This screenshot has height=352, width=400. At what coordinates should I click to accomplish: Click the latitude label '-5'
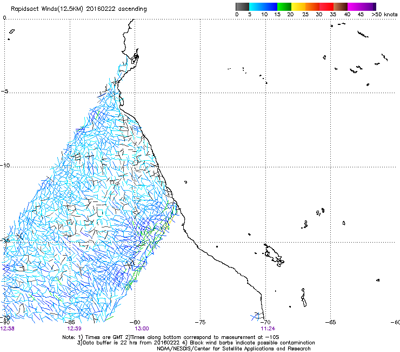pyautogui.click(x=5, y=92)
